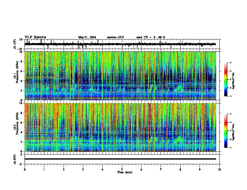
Task: Click the ch.1(V) waveform trace panel
Action: point(123,44)
